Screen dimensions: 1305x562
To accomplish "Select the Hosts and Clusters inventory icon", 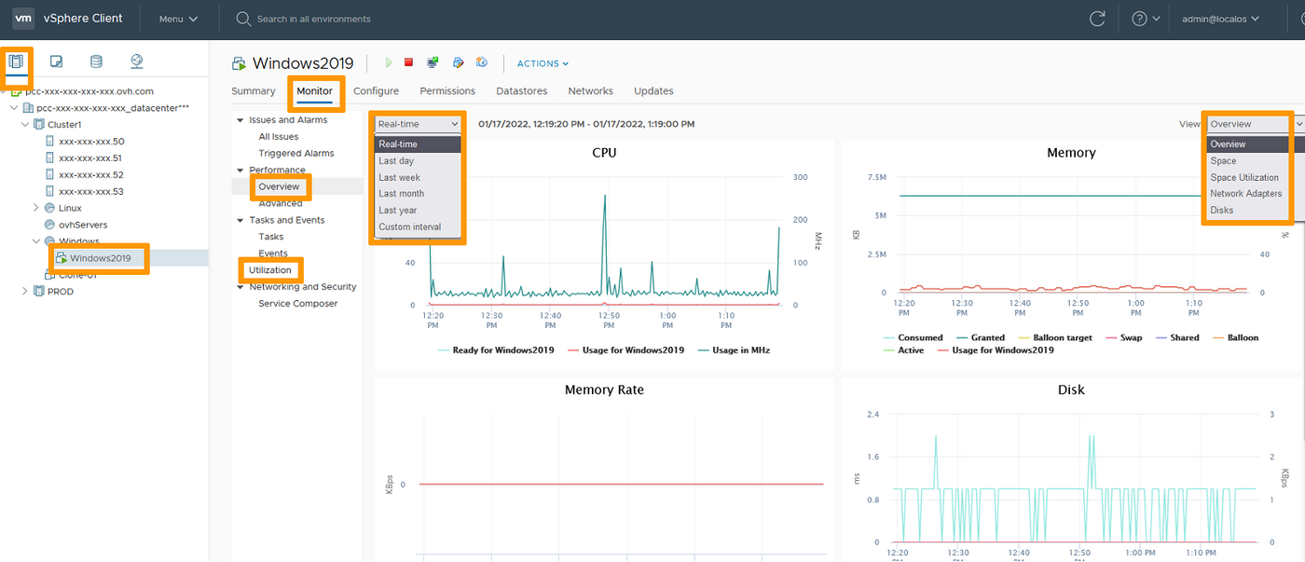I will point(16,60).
